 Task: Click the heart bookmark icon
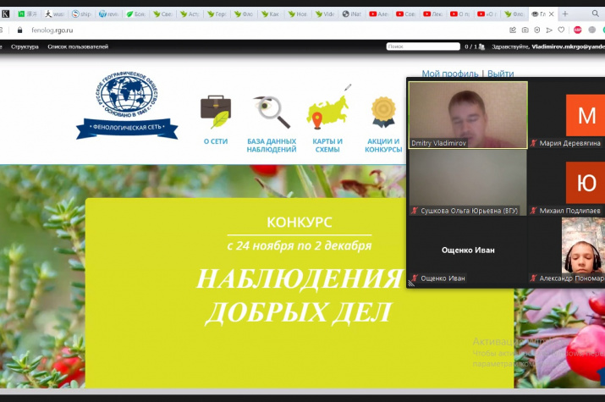pyautogui.click(x=561, y=30)
